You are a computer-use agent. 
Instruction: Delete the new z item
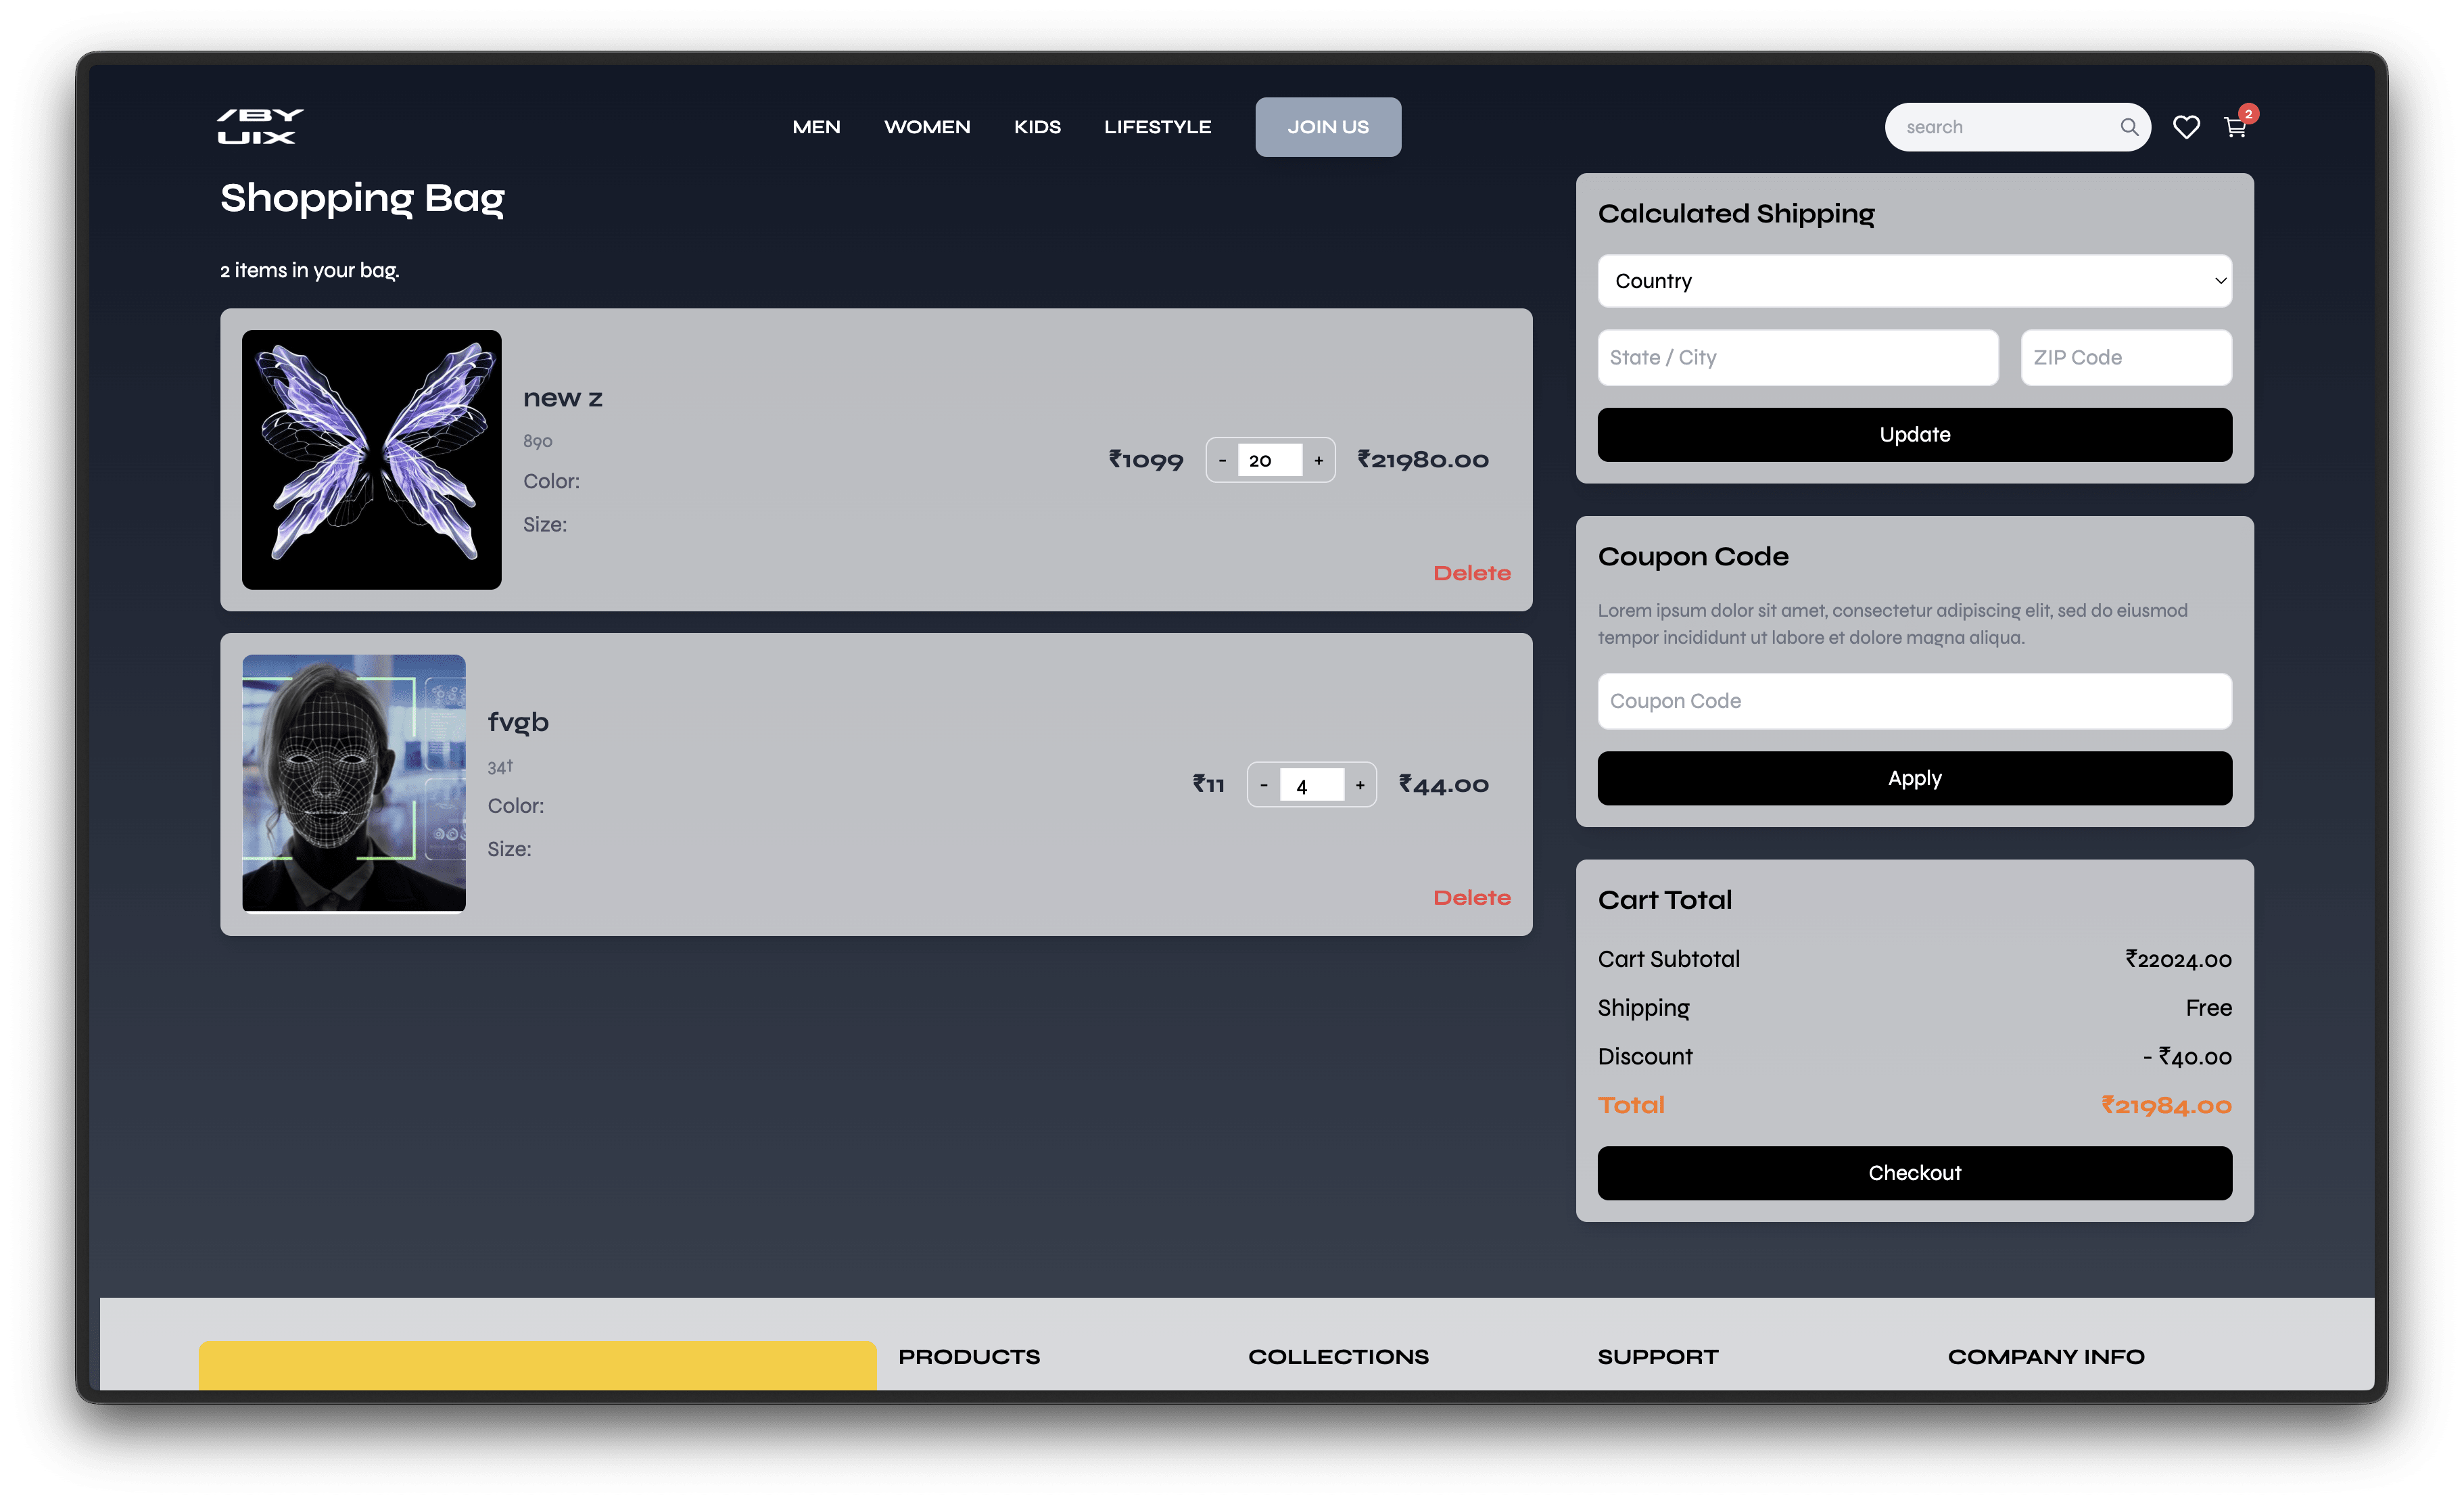pos(1472,573)
